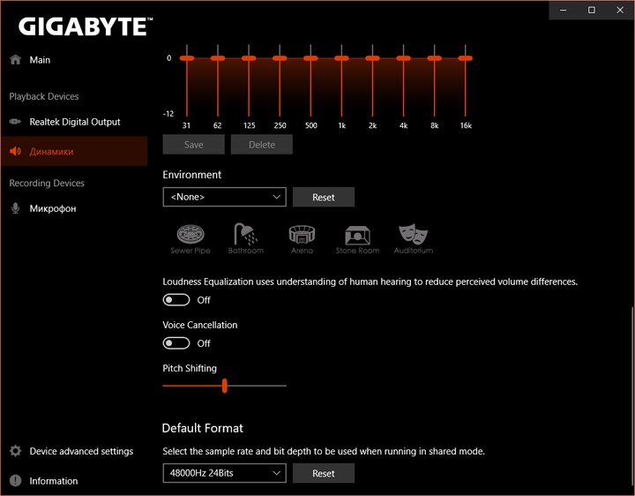Viewport: 635px width, 496px height.
Task: Maximize the Gigabyte audio window
Action: click(x=592, y=10)
